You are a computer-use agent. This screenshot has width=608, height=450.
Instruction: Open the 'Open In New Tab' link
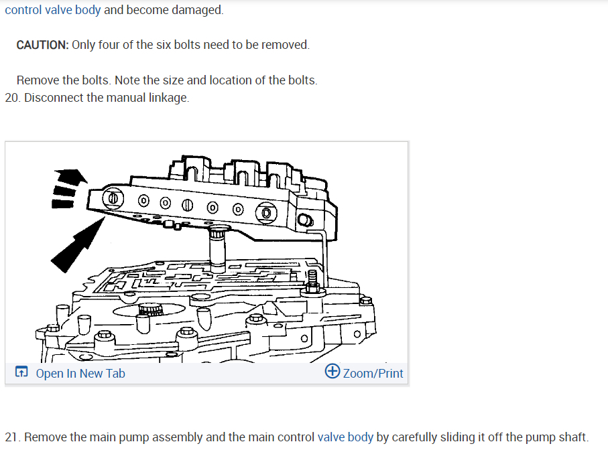(80, 373)
